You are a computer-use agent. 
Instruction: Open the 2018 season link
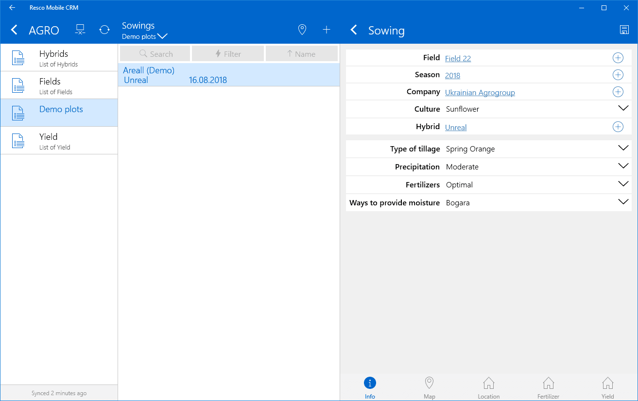click(452, 75)
